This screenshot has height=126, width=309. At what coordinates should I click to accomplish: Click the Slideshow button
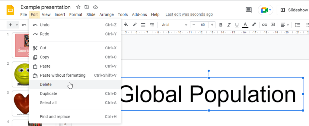pyautogui.click(x=293, y=10)
